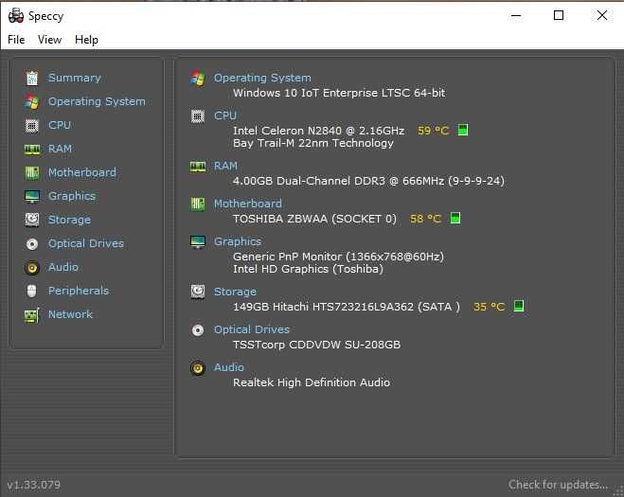Click 4.00GB Dual-Channel DDR3 text

pyautogui.click(x=368, y=181)
